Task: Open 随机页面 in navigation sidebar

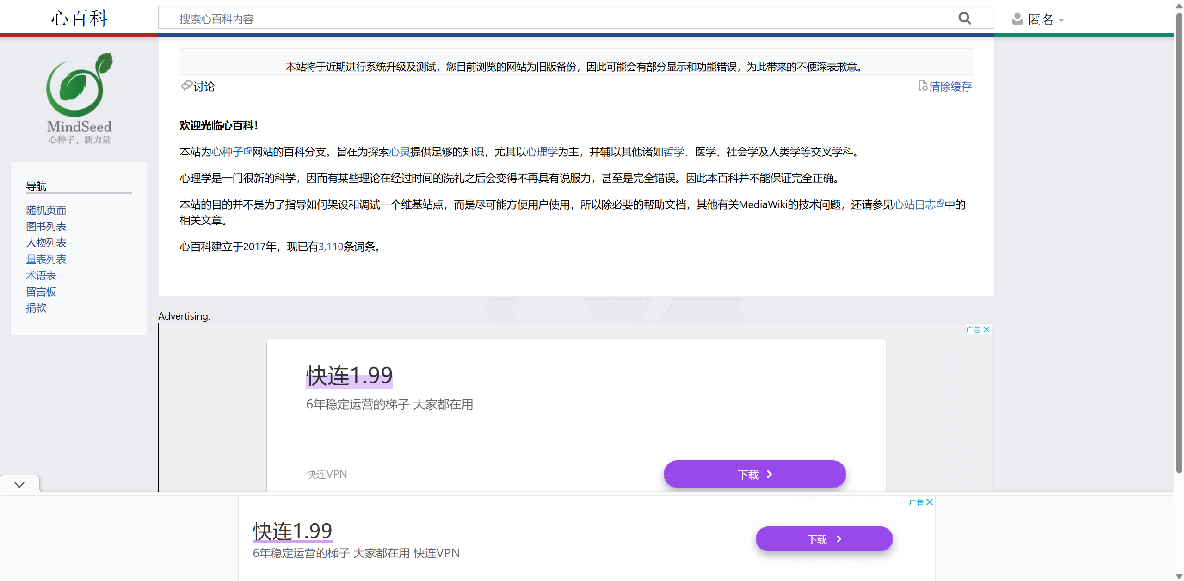Action: [46, 210]
